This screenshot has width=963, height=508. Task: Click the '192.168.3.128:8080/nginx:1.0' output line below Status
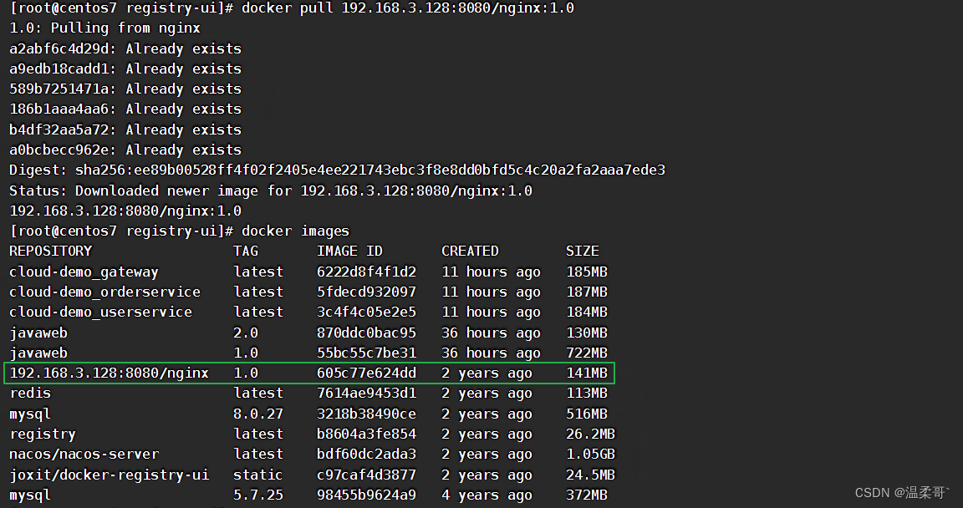coord(125,211)
